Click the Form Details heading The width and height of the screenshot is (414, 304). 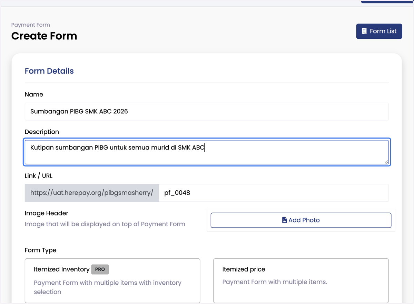[x=49, y=71]
